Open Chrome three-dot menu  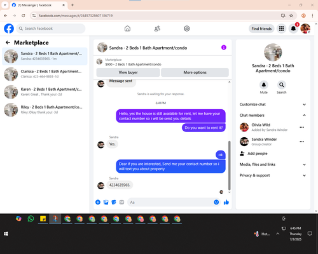click(x=312, y=15)
